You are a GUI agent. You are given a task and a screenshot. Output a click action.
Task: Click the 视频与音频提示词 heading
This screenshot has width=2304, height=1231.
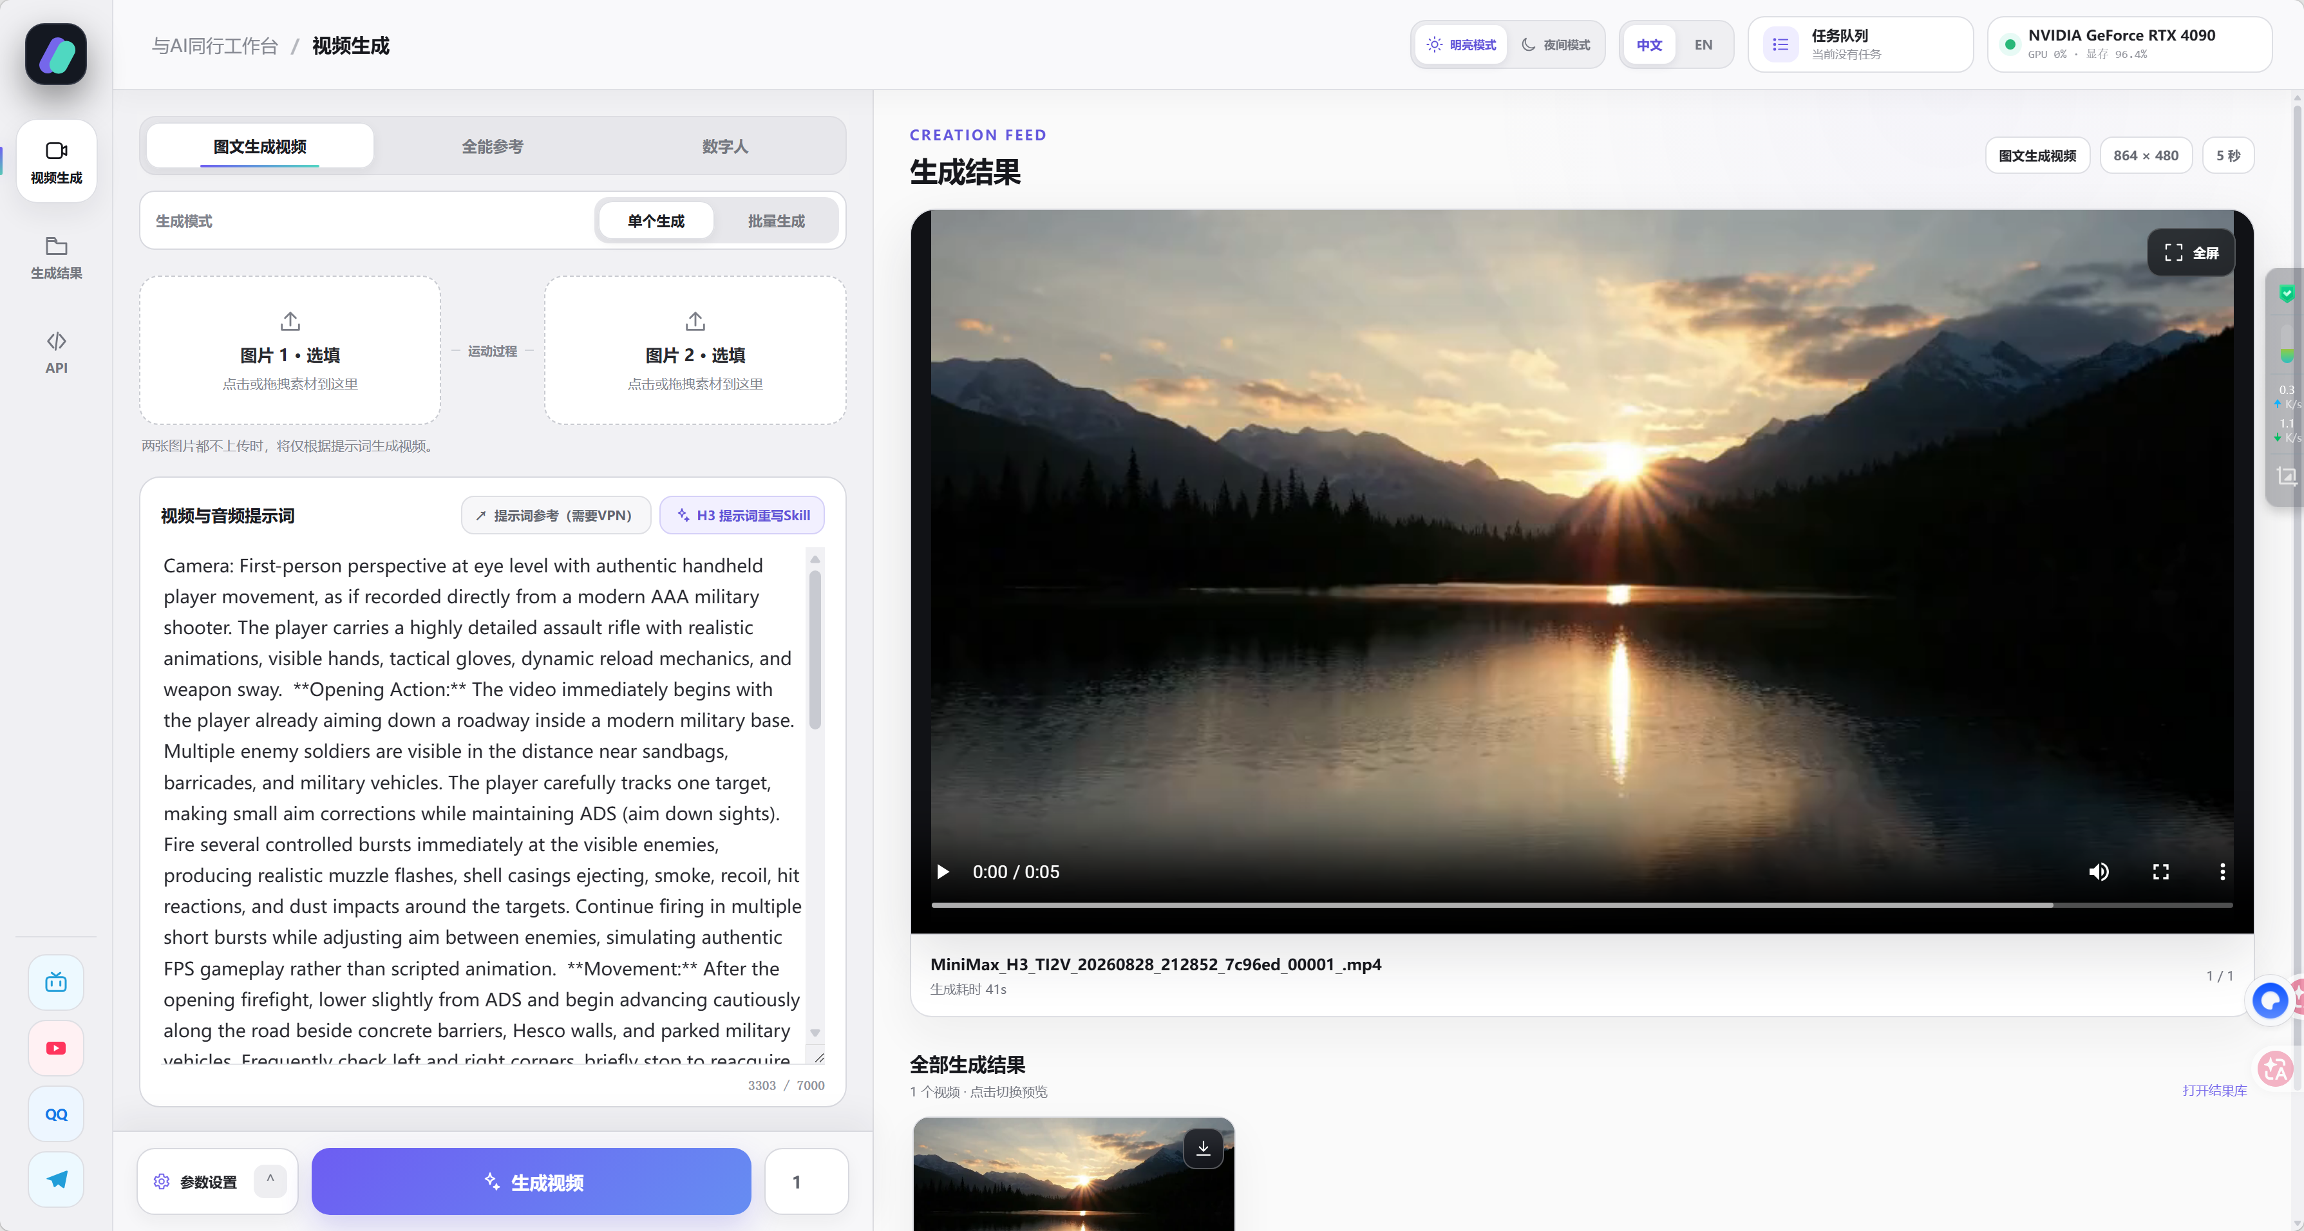(227, 516)
